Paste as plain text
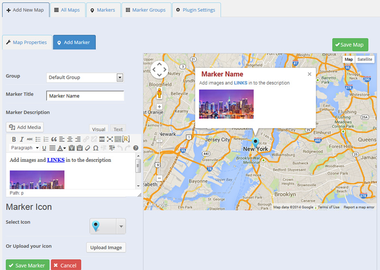 coord(72,148)
